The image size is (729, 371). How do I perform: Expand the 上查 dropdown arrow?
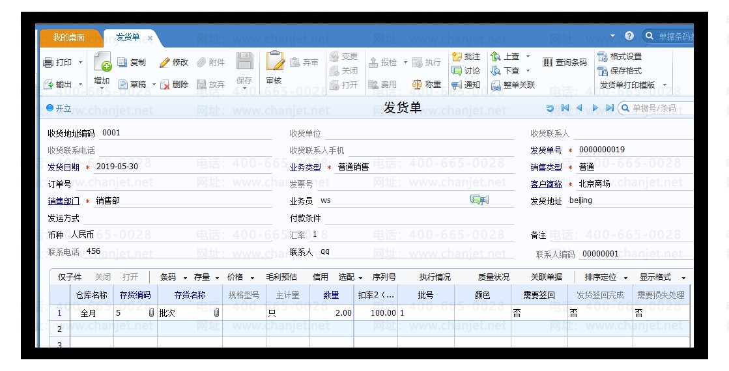tap(528, 57)
